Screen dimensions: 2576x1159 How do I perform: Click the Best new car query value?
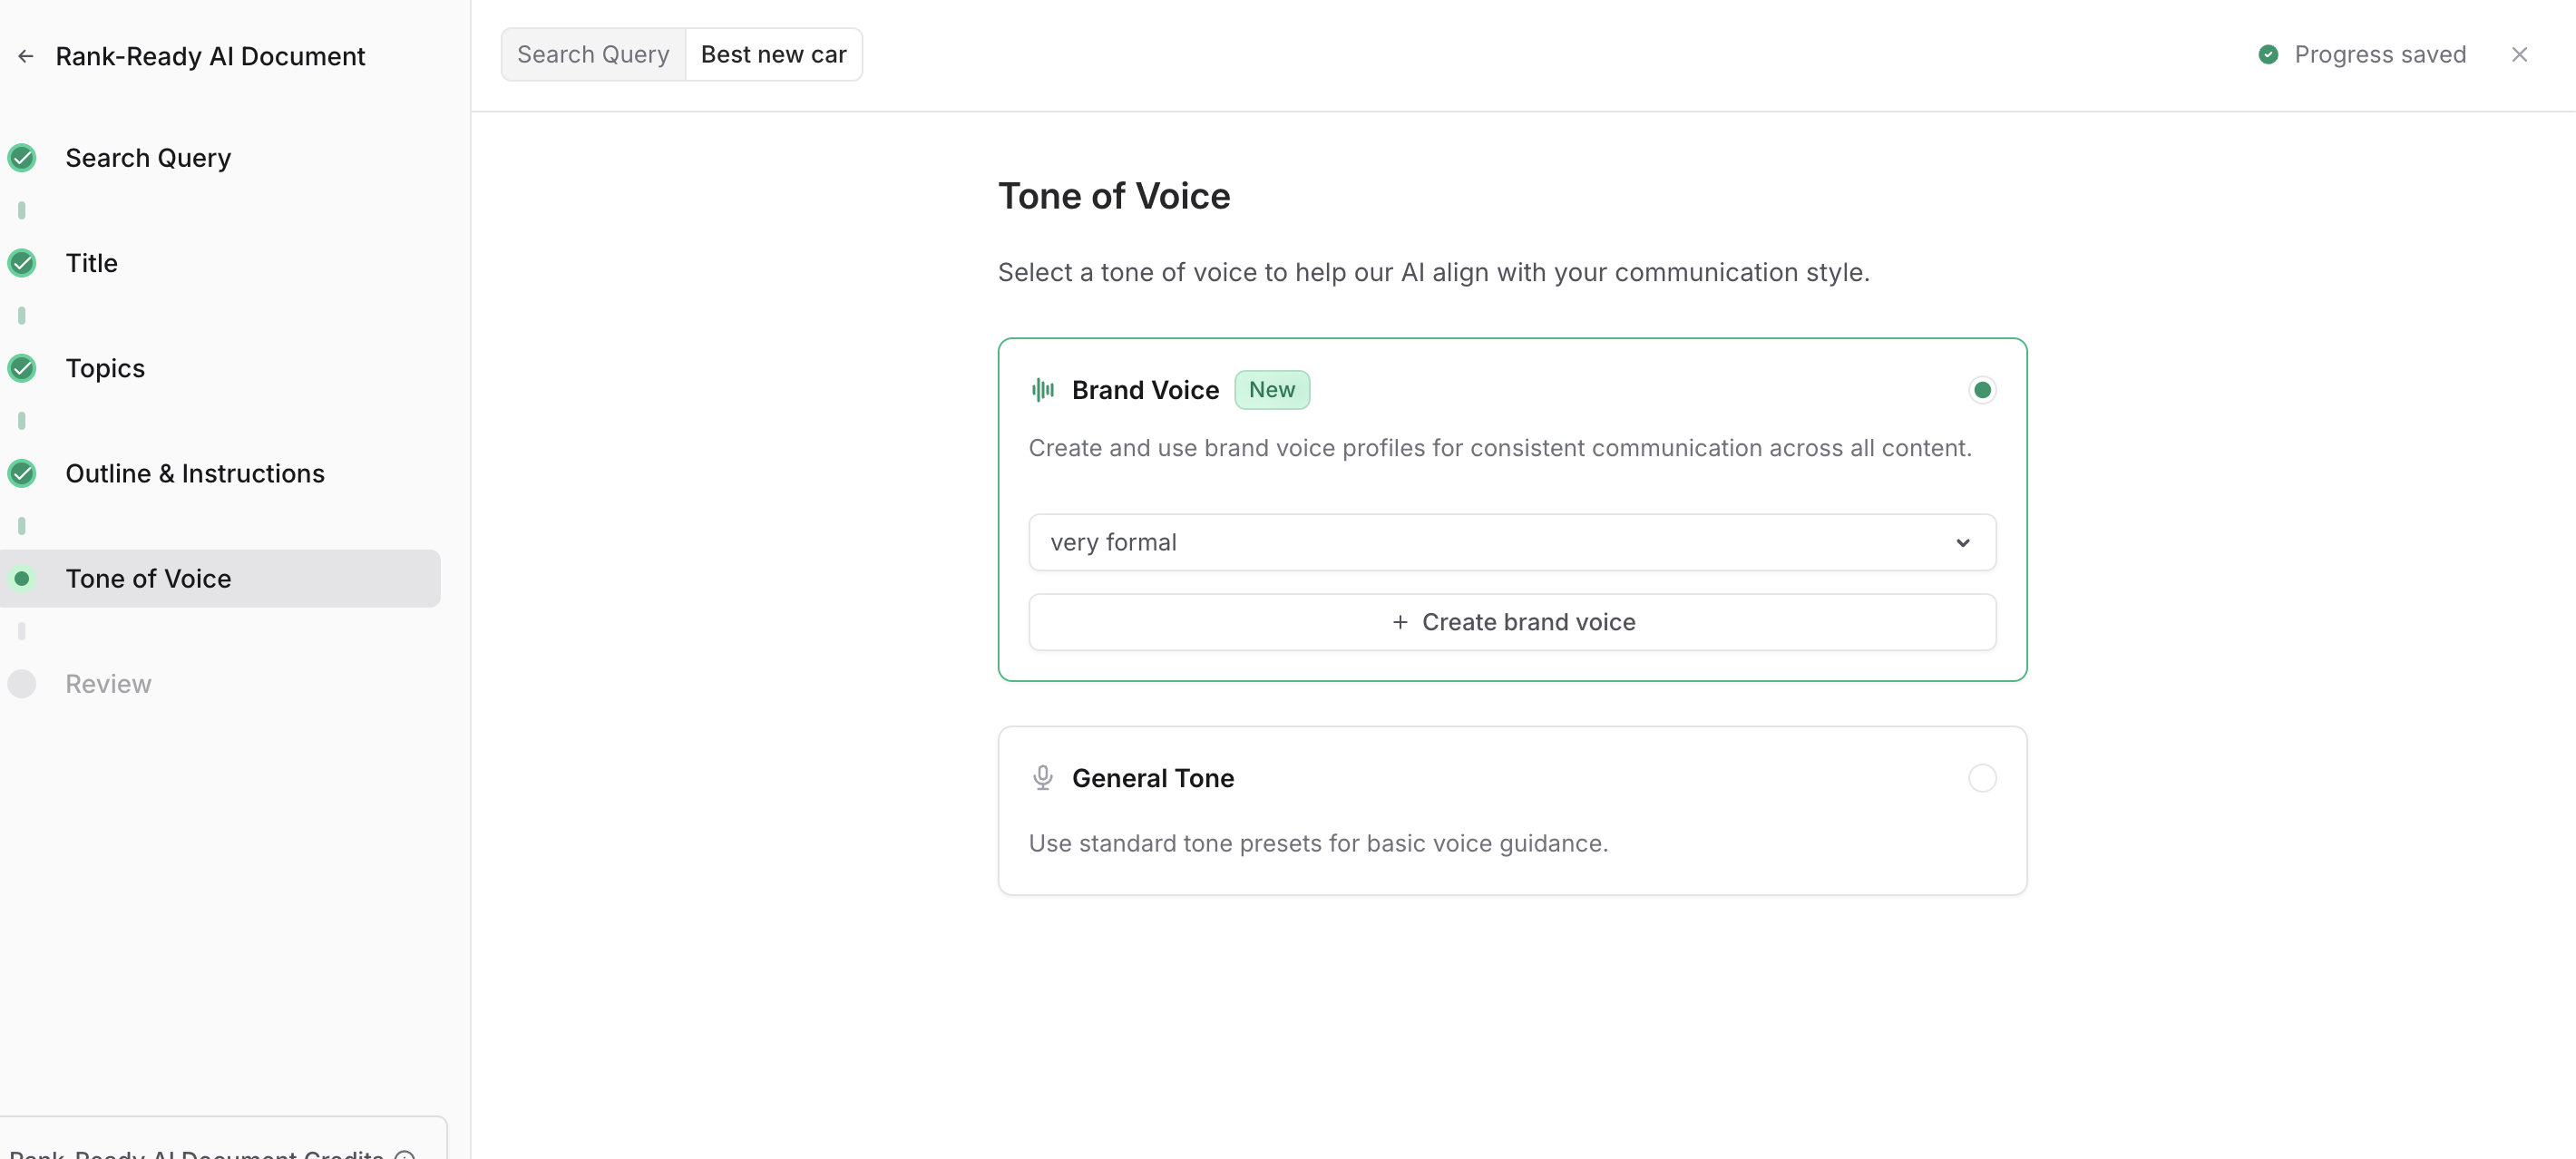tap(773, 55)
